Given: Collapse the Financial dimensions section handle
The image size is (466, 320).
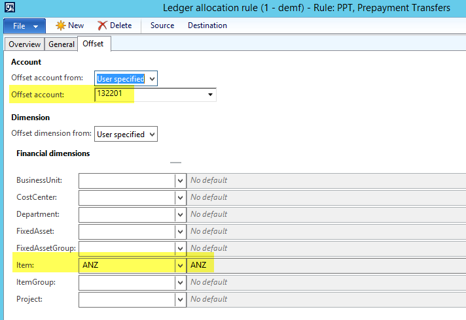Looking at the screenshot, I should click(175, 162).
